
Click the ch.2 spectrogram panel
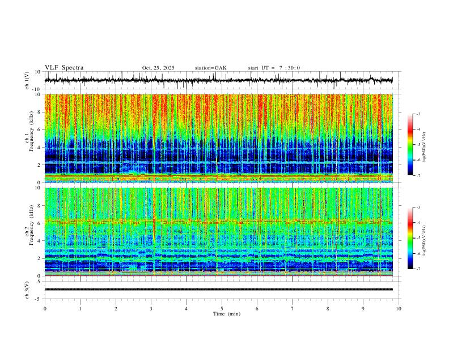pyautogui.click(x=218, y=232)
